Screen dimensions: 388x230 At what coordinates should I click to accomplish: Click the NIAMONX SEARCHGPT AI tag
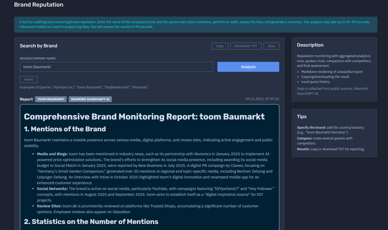(x=90, y=99)
